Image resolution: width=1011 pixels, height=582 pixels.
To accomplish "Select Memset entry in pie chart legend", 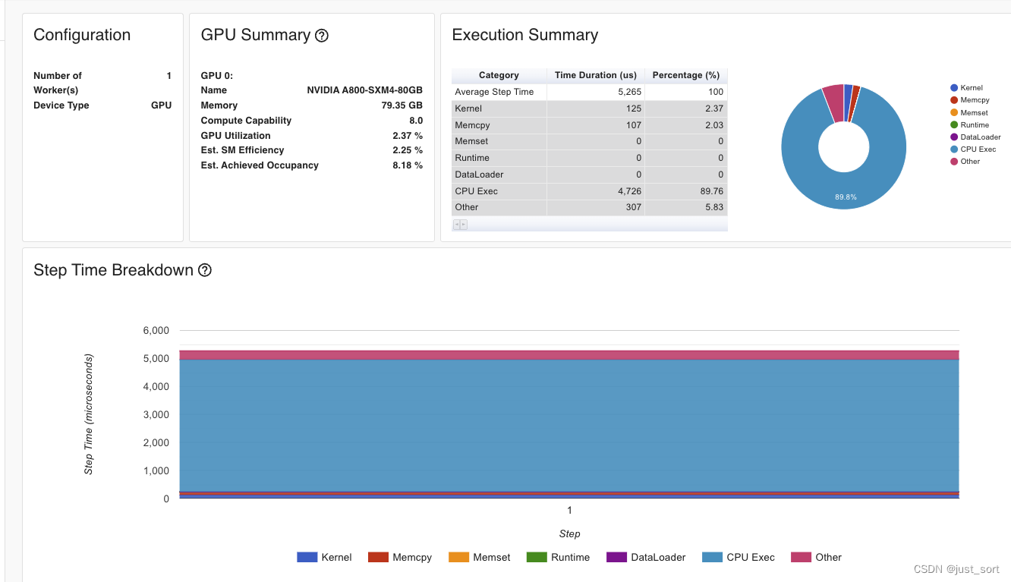I will 969,112.
